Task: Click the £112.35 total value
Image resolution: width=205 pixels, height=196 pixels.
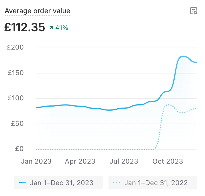Action: pyautogui.click(x=25, y=28)
